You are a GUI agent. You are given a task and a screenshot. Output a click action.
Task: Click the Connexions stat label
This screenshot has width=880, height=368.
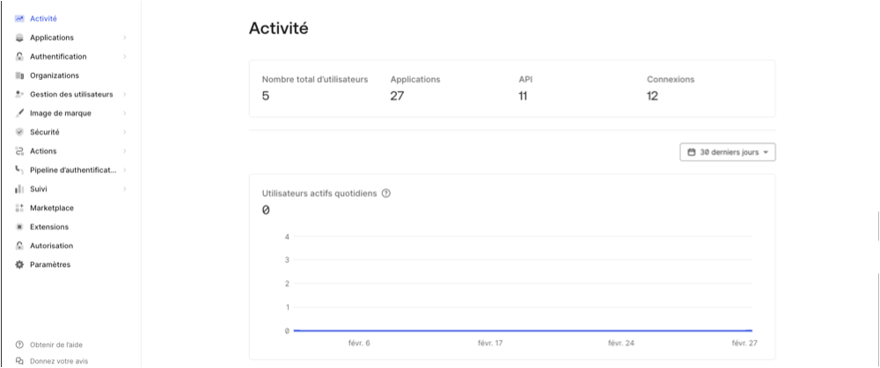pyautogui.click(x=671, y=80)
